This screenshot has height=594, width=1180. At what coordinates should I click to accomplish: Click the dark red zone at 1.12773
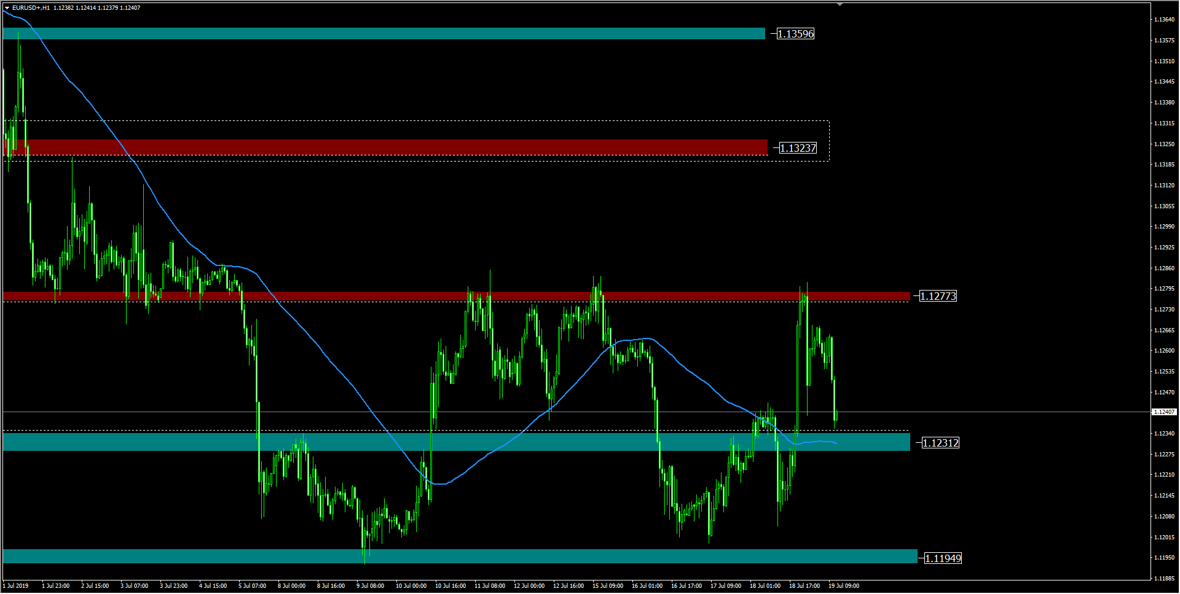(457, 297)
